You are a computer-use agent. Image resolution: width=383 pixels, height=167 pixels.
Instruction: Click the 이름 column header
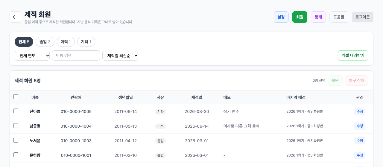click(35, 98)
